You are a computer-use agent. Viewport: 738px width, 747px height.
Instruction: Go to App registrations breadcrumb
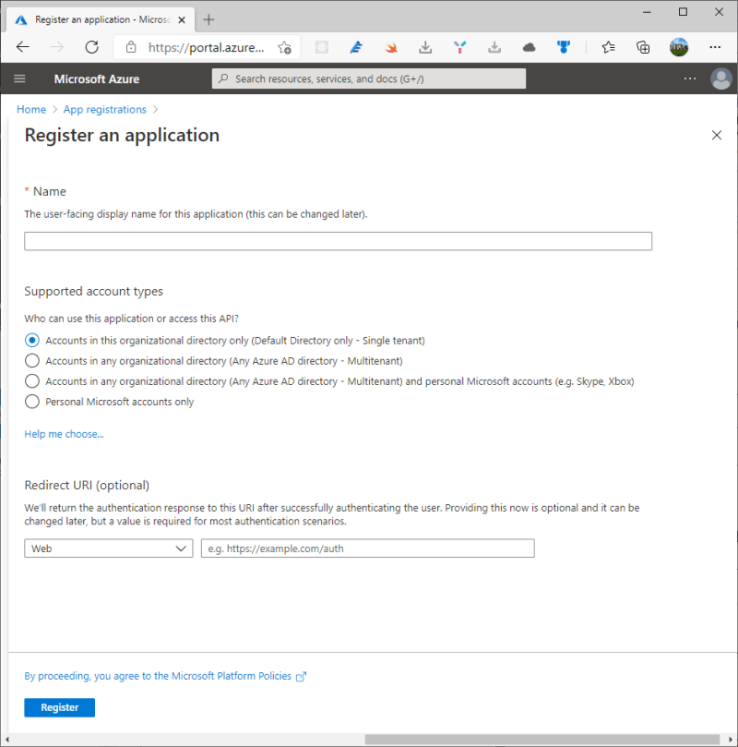(104, 109)
